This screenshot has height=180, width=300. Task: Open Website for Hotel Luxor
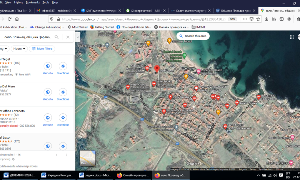coord(48,146)
